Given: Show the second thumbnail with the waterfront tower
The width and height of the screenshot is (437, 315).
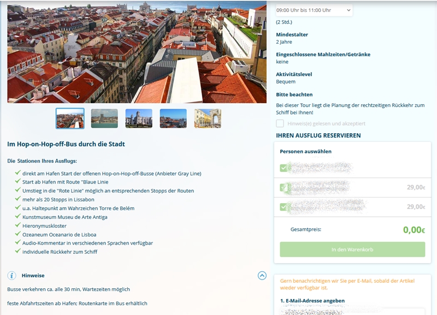Looking at the screenshot, I should pyautogui.click(x=104, y=118).
